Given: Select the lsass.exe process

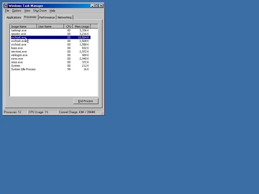Looking at the screenshot, I should [50, 48].
